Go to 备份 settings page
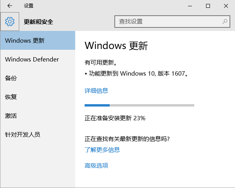This screenshot has height=188, width=235. [38, 78]
